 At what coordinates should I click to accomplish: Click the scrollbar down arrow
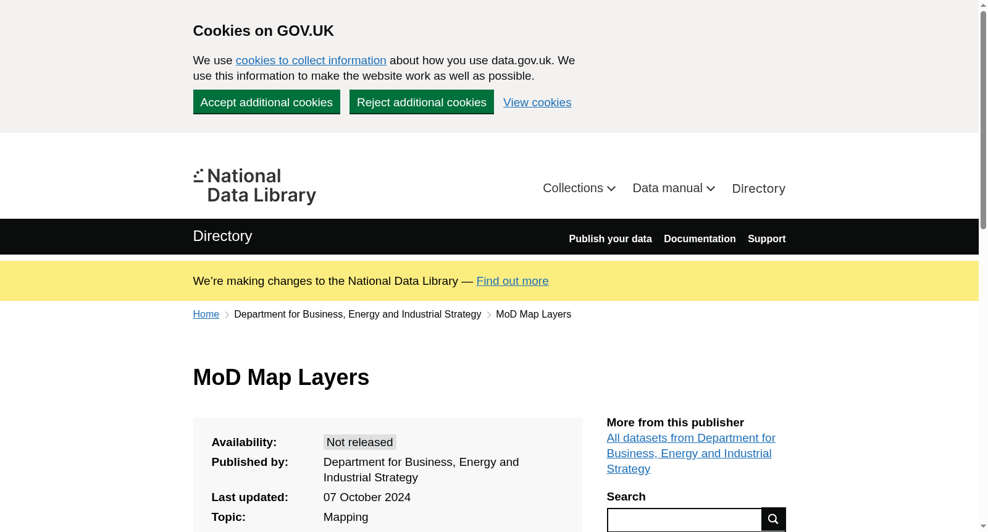[983, 526]
